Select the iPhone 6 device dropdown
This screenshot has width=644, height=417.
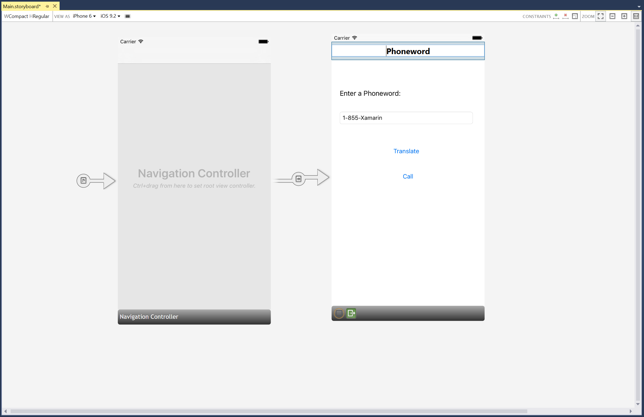pyautogui.click(x=84, y=16)
